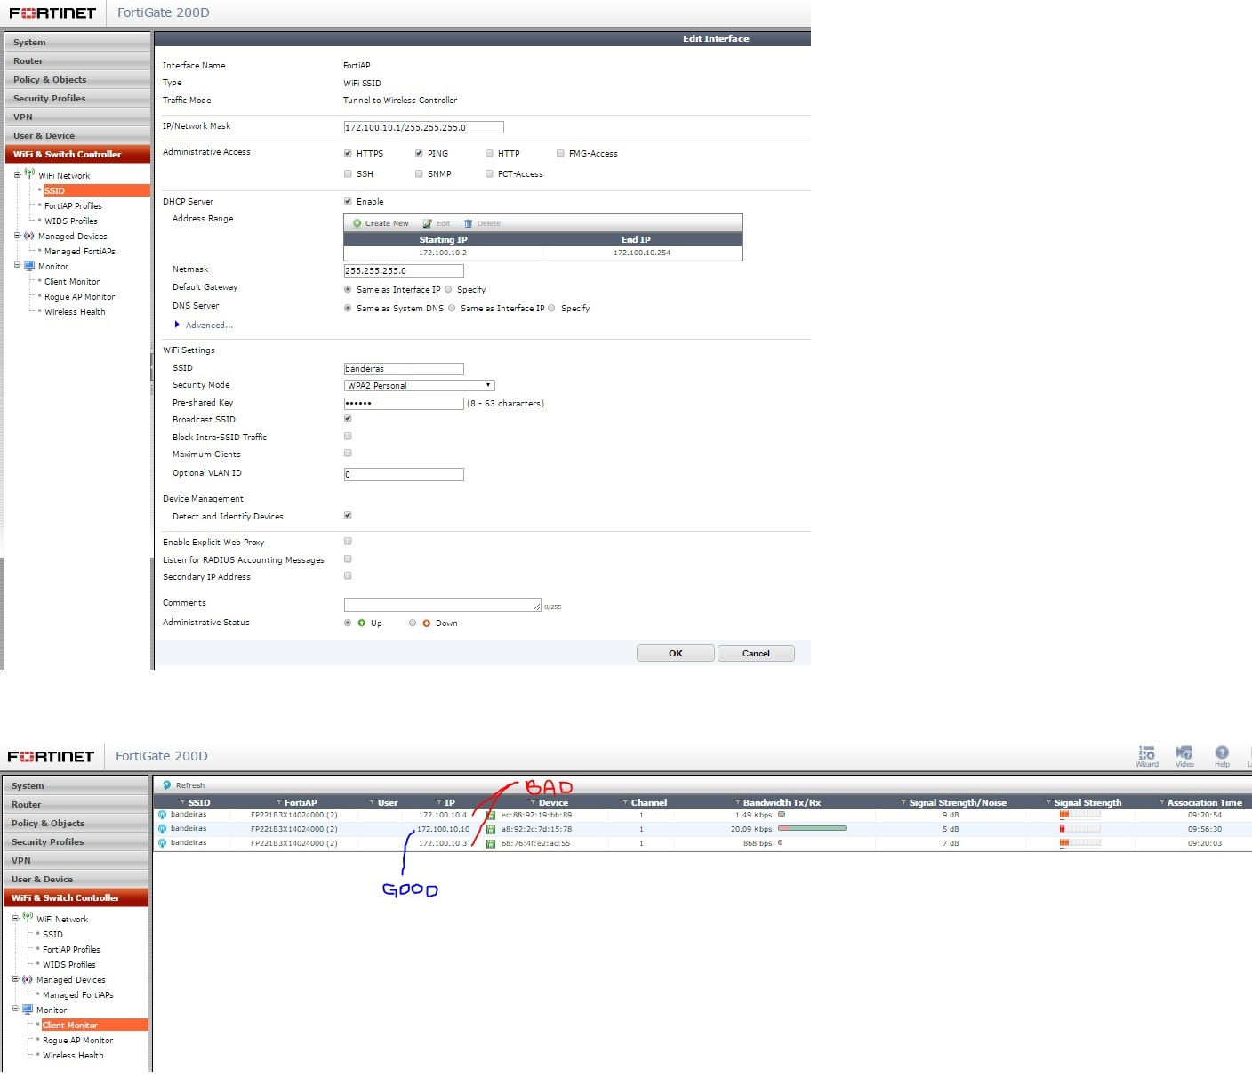This screenshot has width=1252, height=1078.
Task: Select the 172.100.10.2 starting IP cell
Action: point(443,253)
